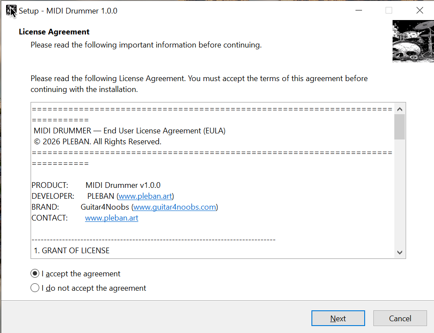The height and width of the screenshot is (333, 434).
Task: Click the license scrollbar down arrow
Action: click(400, 252)
